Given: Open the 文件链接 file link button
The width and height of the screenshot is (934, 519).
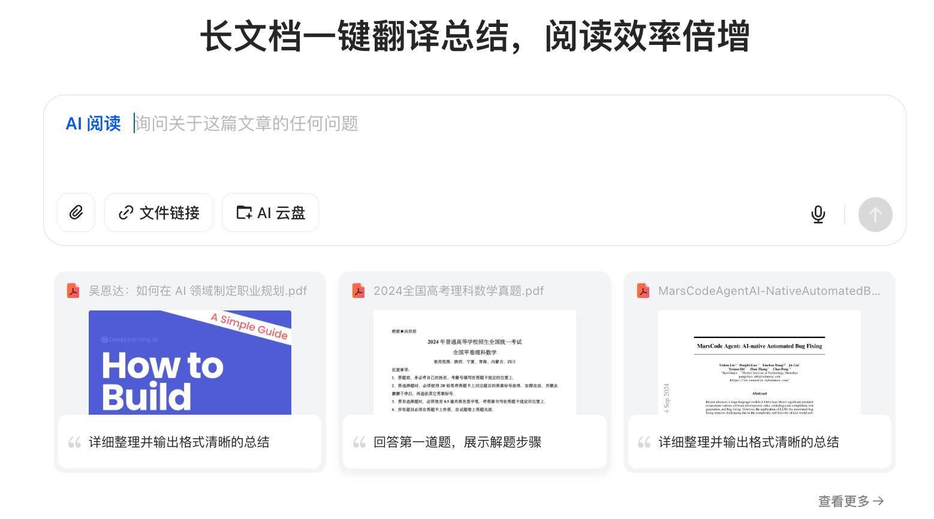Looking at the screenshot, I should coord(159,213).
